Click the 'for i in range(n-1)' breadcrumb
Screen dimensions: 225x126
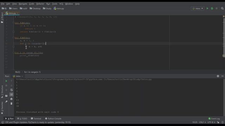[32, 72]
